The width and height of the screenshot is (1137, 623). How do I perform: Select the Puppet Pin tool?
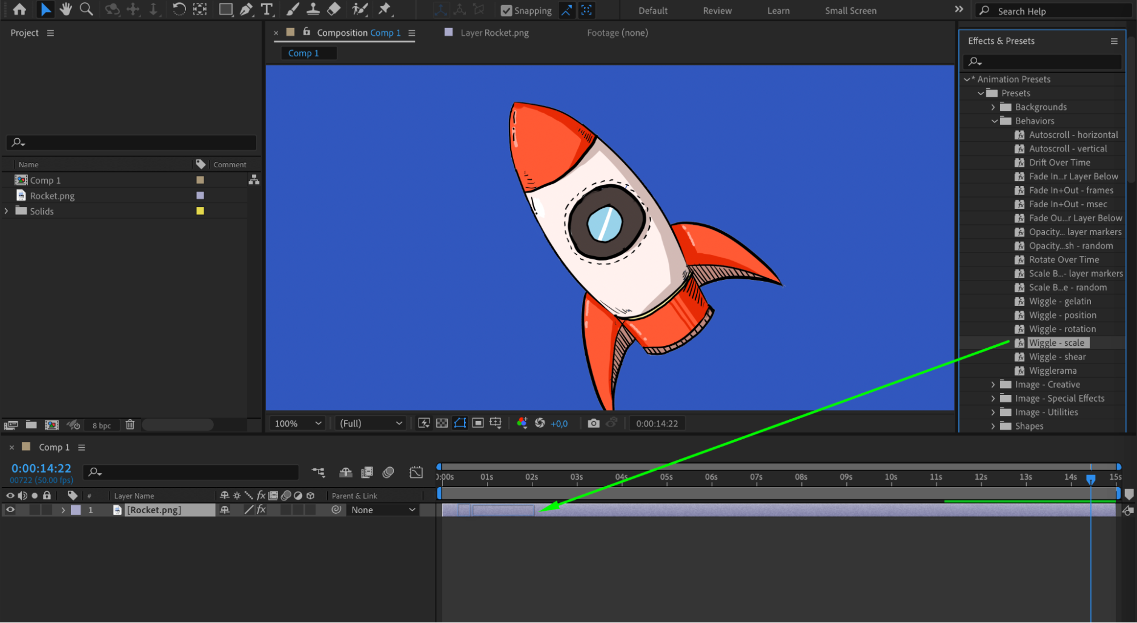(385, 9)
